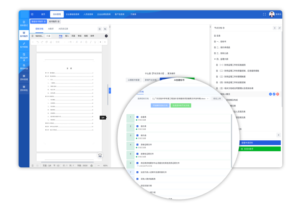The height and width of the screenshot is (203, 307).
Task: Click the sidebar collapse icon beside 首页
Action: point(32,14)
